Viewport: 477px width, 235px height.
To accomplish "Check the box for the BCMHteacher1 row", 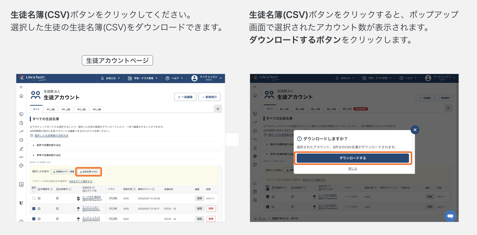I will click(34, 198).
